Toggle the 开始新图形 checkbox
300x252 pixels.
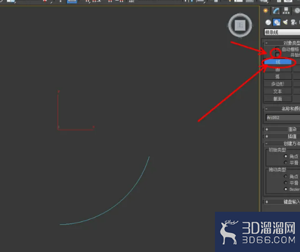(277, 54)
